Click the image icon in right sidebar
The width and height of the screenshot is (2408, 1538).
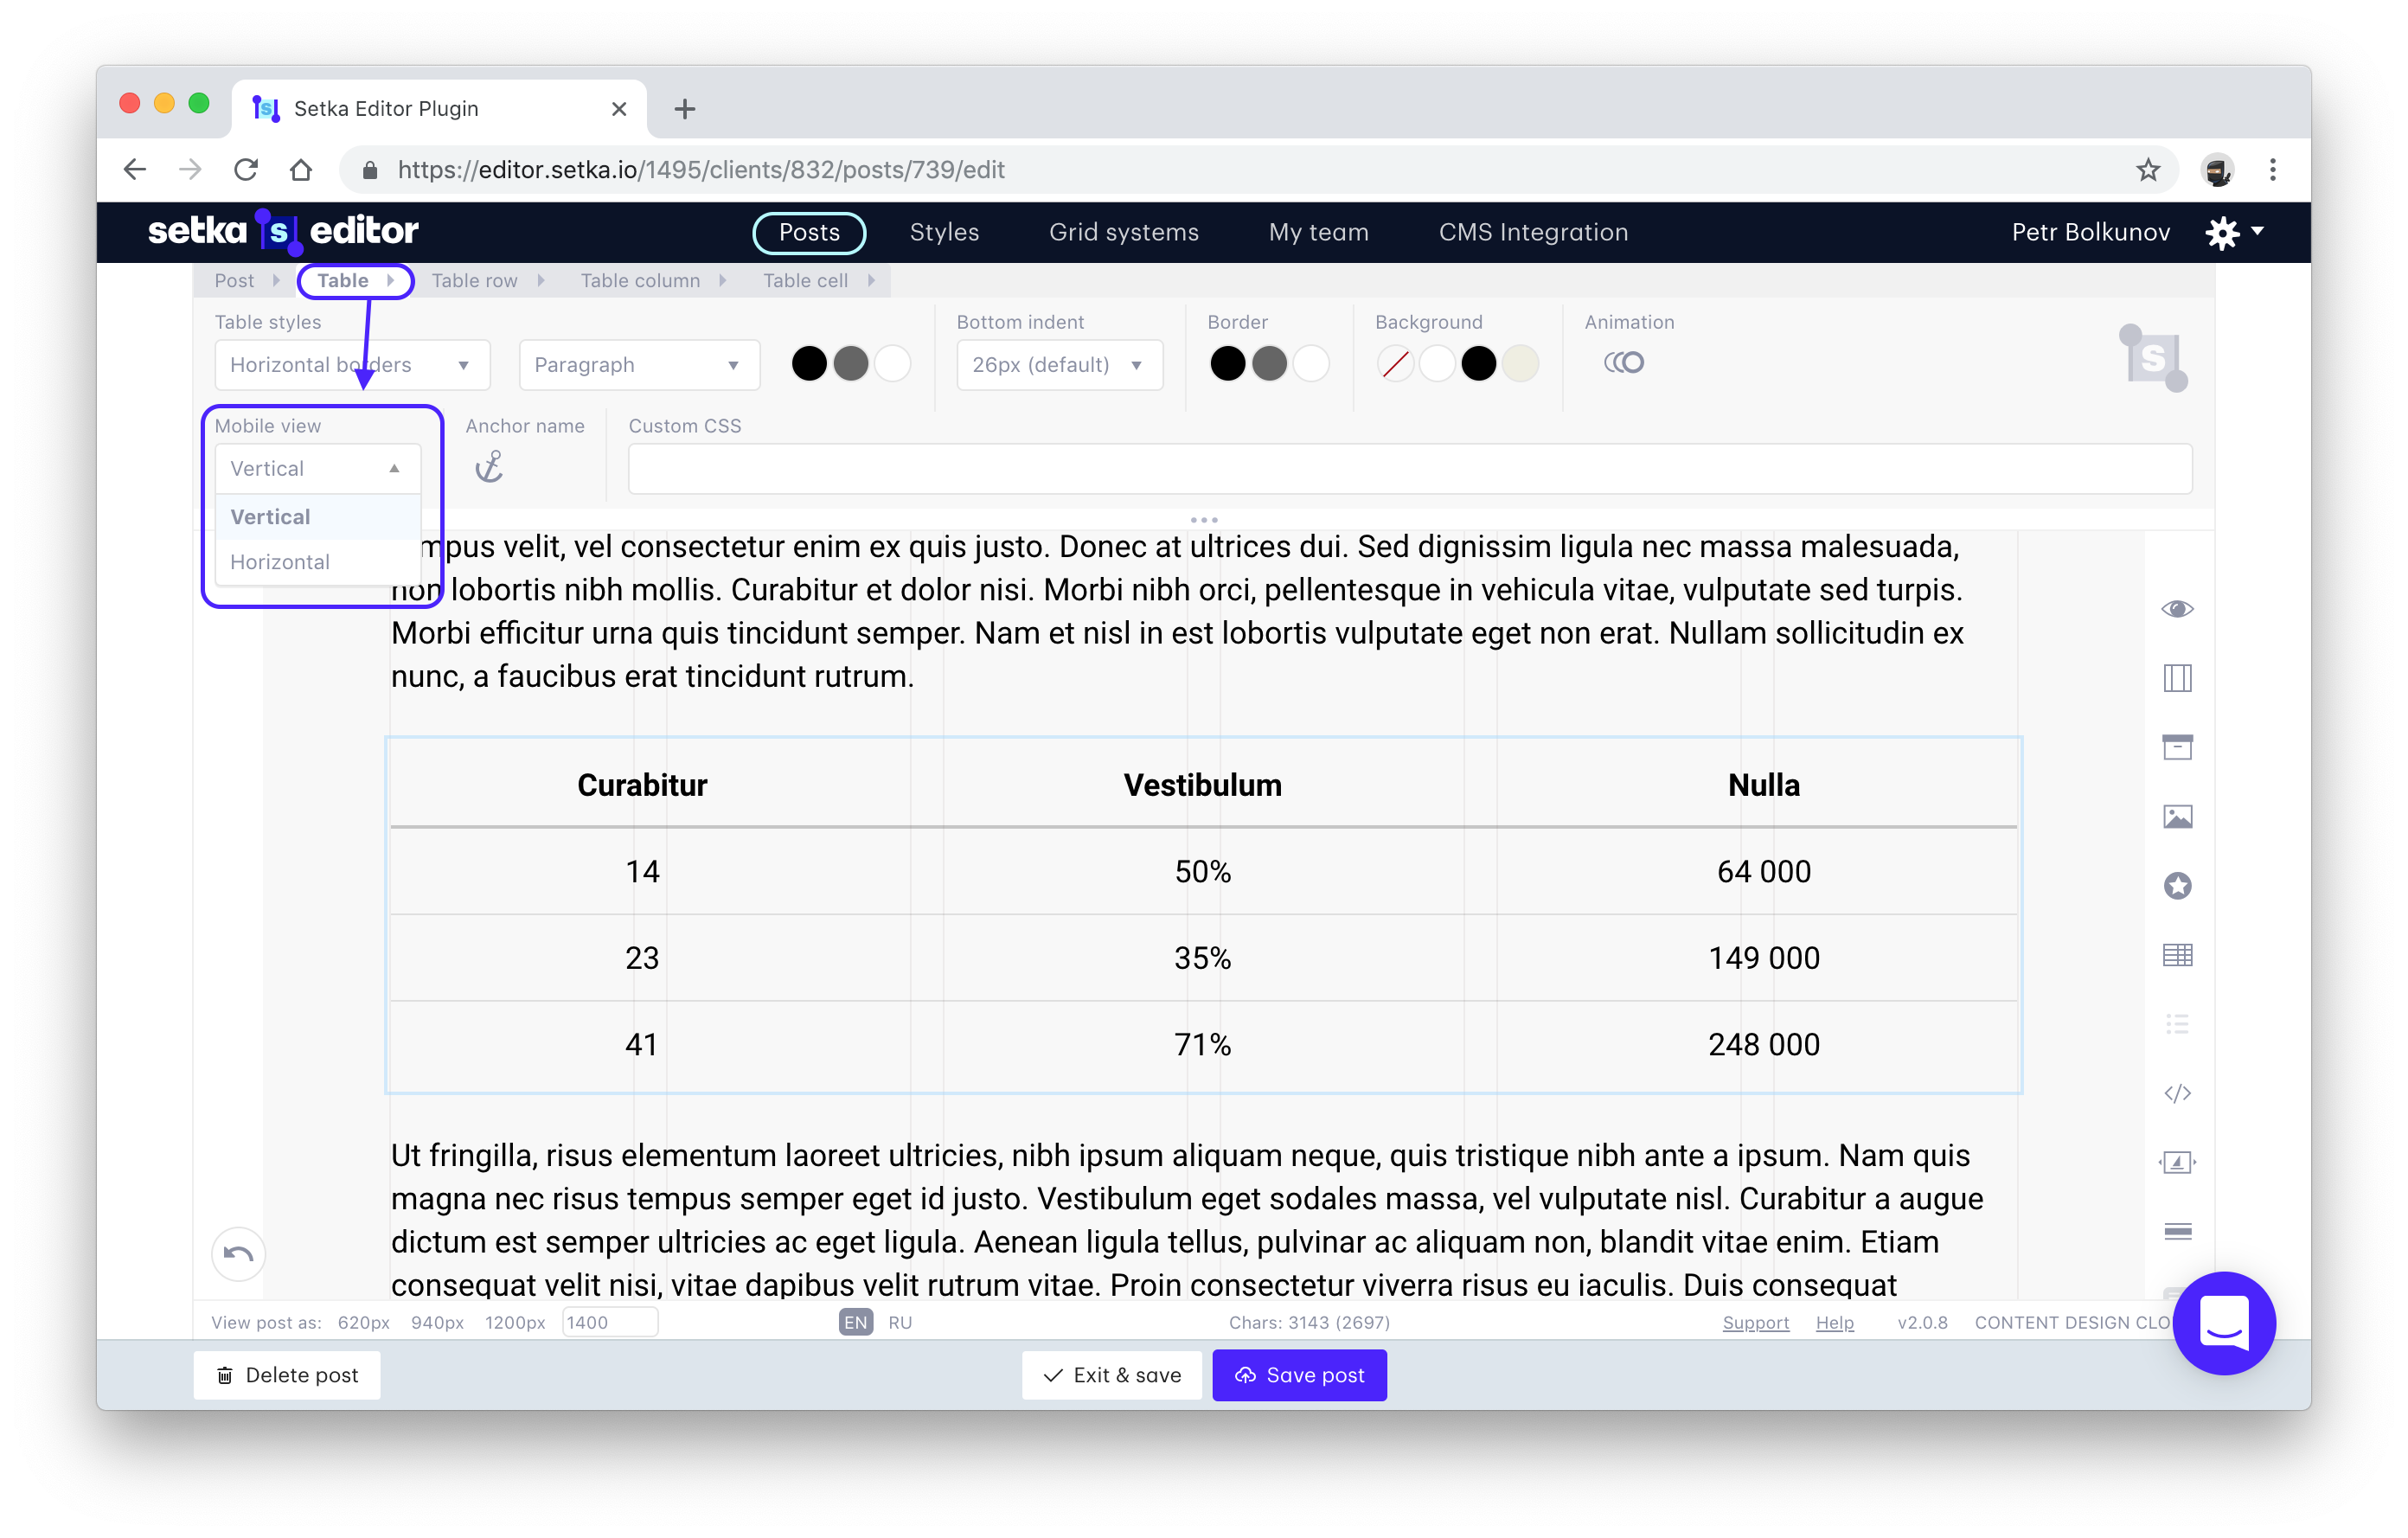pos(2177,817)
